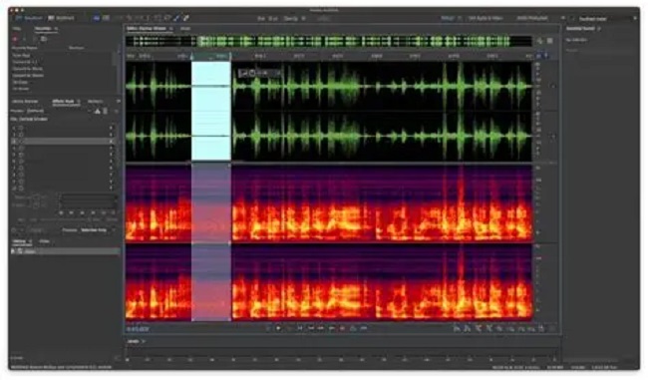Click Zoom In Time icon
The height and width of the screenshot is (380, 648).
479,329
